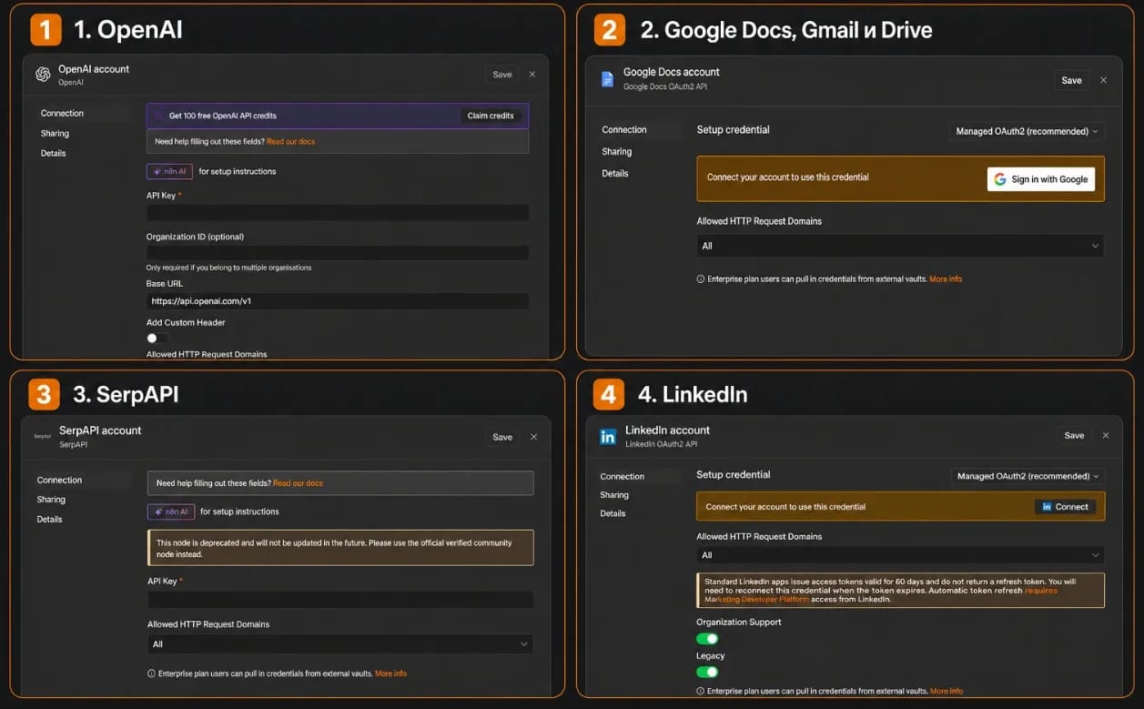
Task: Click the SerpAPI account title
Action: coord(100,430)
